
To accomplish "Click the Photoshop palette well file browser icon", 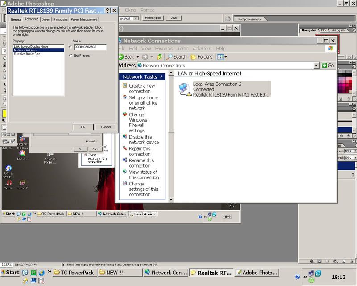I will [x=228, y=18].
